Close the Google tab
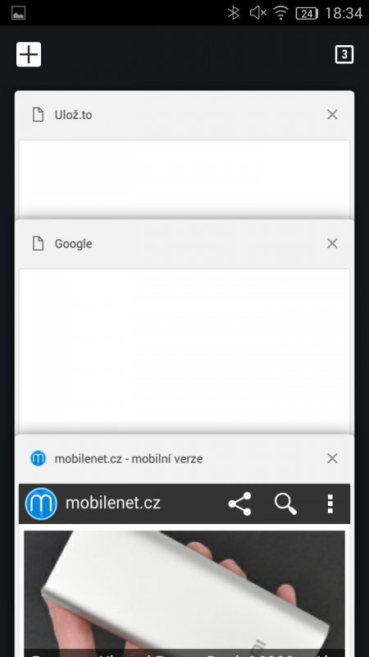The image size is (369, 657). (332, 243)
